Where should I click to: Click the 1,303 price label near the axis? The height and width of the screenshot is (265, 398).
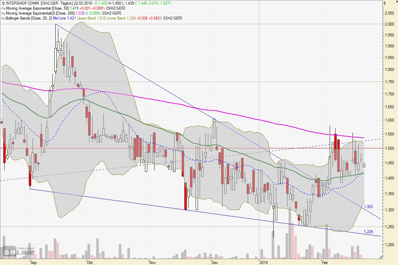click(x=368, y=206)
